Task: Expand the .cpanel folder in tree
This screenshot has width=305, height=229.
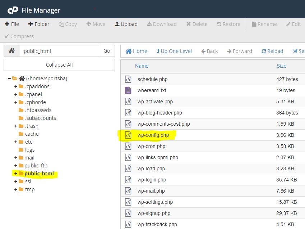Action: [x=16, y=94]
